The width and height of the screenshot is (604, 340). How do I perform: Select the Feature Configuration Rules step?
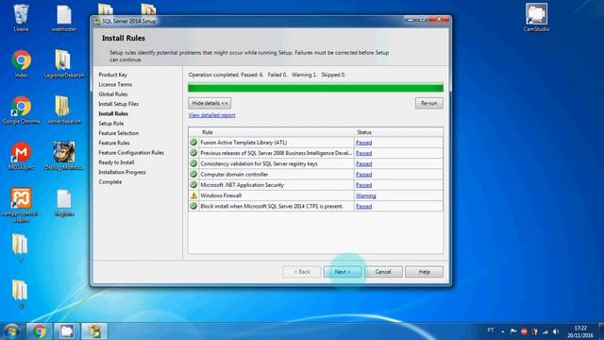(131, 153)
